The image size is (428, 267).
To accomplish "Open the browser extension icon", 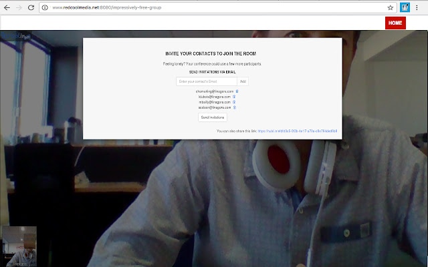I will pyautogui.click(x=405, y=7).
